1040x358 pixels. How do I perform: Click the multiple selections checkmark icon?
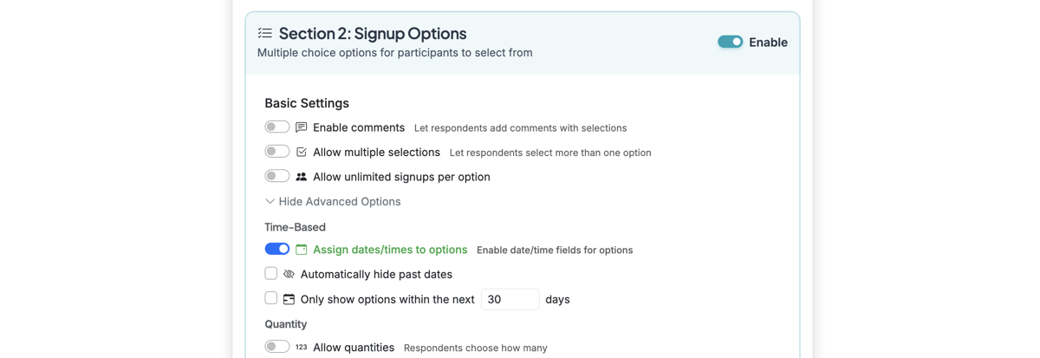(302, 152)
